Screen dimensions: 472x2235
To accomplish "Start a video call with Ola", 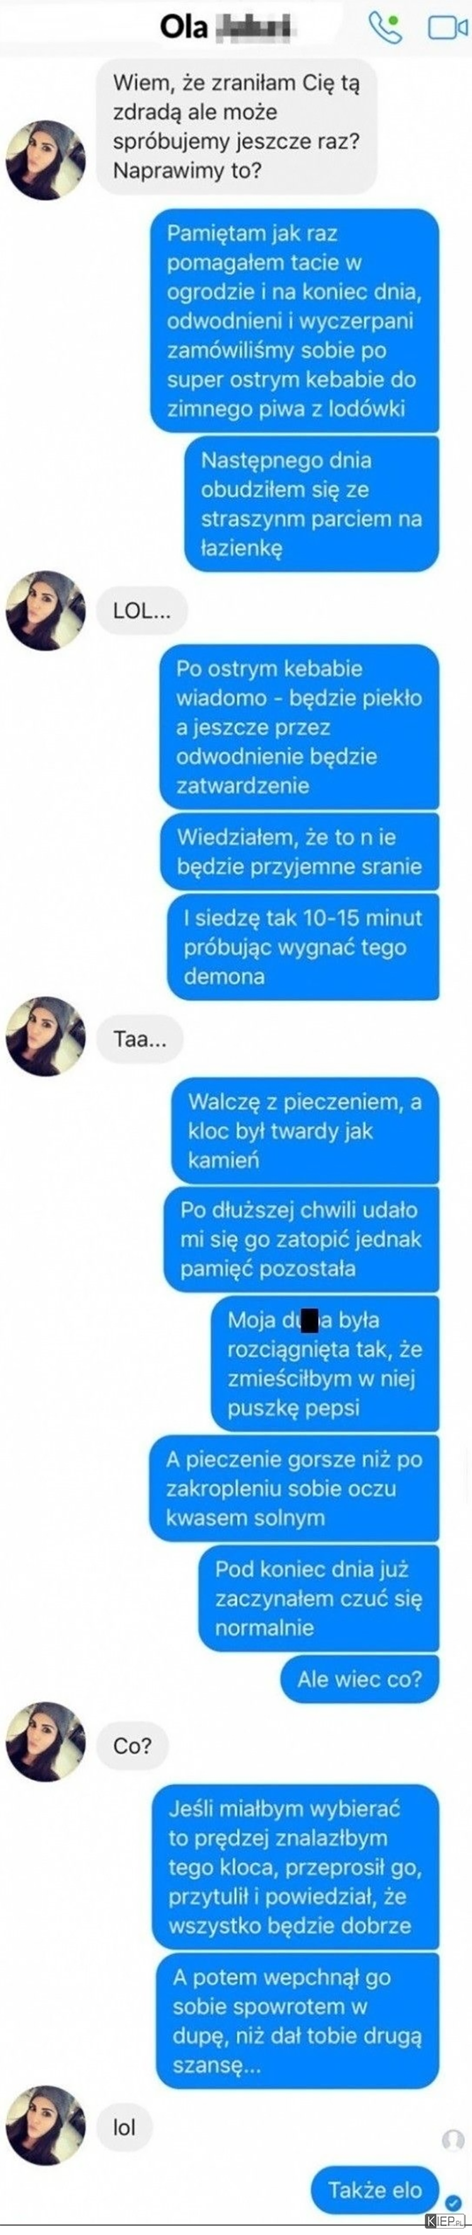I will pos(447,28).
